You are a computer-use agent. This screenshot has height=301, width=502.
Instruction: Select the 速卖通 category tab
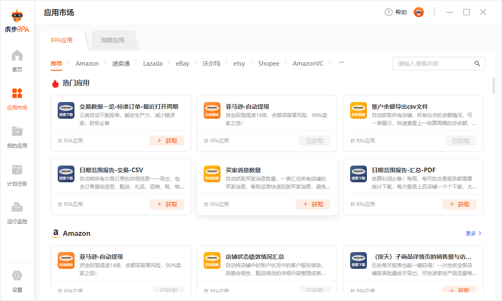pyautogui.click(x=121, y=64)
